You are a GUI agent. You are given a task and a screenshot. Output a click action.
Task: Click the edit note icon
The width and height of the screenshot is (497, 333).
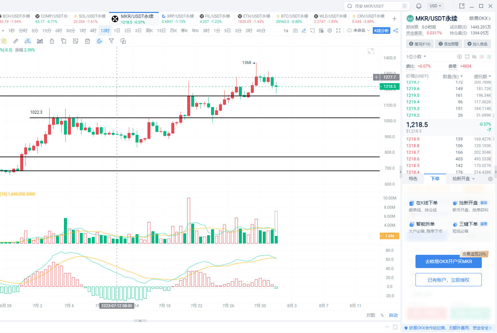76,41
